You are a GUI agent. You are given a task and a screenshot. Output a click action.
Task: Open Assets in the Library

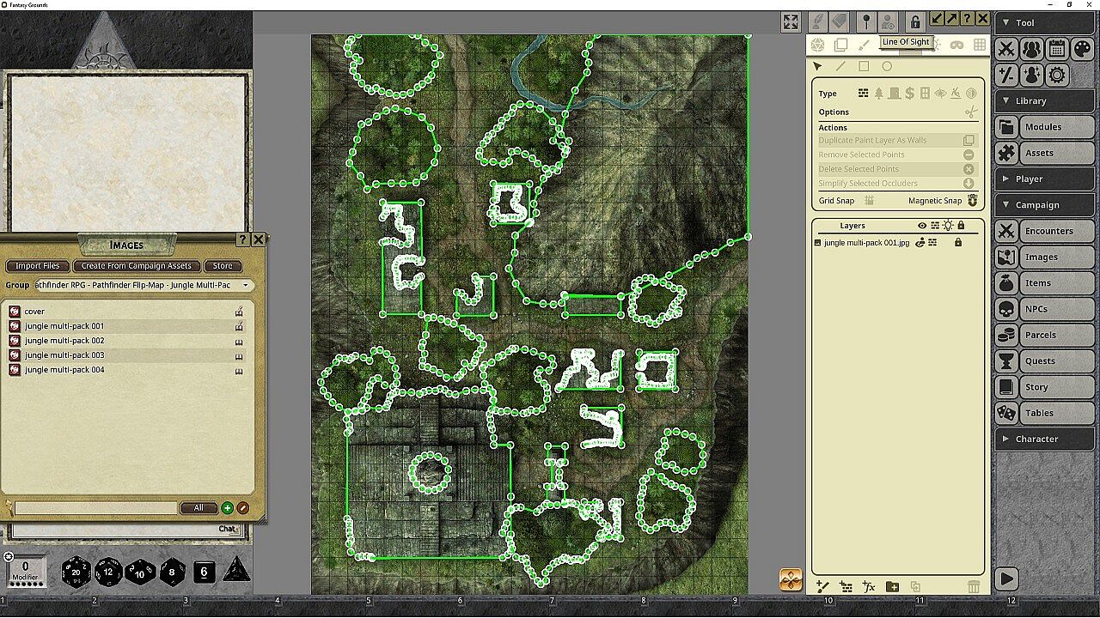pyautogui.click(x=1045, y=153)
